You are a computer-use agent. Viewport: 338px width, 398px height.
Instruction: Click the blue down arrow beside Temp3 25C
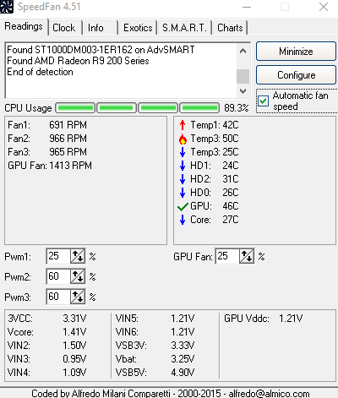[183, 152]
